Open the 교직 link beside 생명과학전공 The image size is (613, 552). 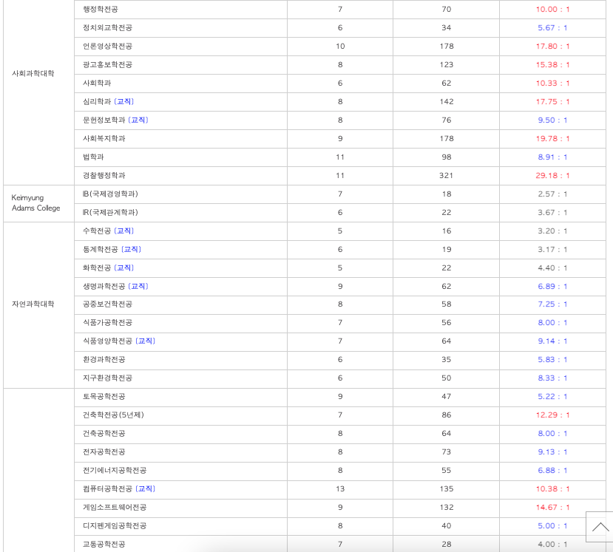point(138,287)
